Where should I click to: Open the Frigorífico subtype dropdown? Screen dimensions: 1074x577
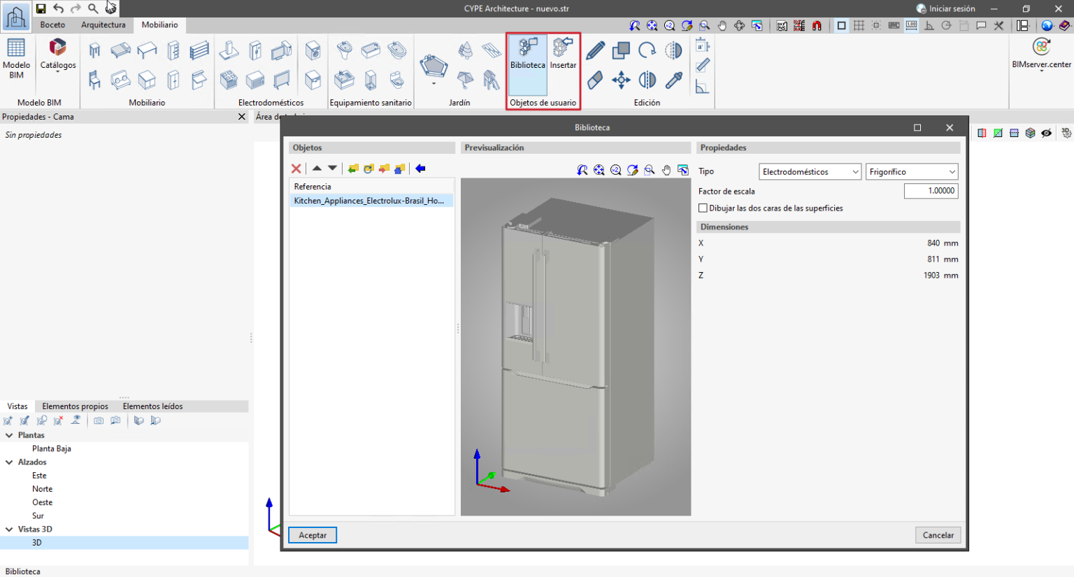click(x=911, y=172)
